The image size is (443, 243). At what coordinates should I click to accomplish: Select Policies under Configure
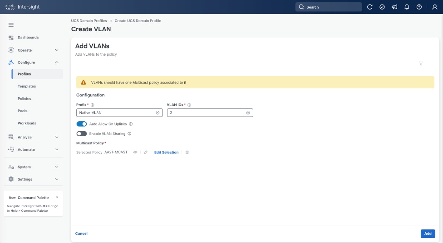(25, 99)
